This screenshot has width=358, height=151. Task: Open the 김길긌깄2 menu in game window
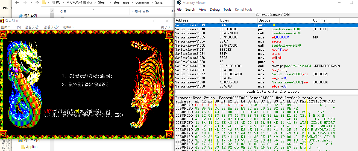[51, 27]
